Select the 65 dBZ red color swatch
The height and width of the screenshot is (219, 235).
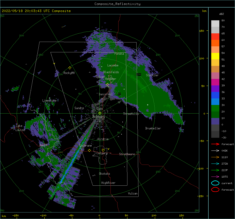click(x=215, y=37)
